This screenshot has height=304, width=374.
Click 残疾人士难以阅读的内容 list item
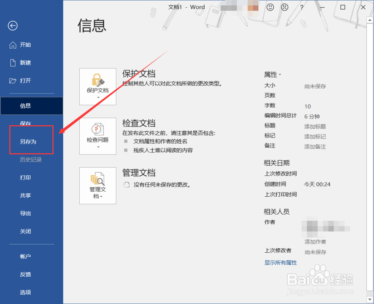[x=163, y=150]
